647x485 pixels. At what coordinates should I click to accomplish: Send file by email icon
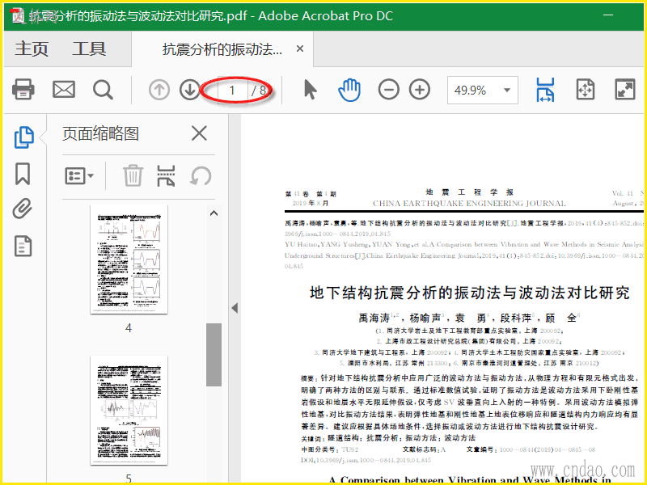tap(64, 90)
